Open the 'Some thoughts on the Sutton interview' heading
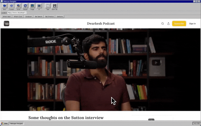The height and width of the screenshot is (126, 201). (66, 118)
